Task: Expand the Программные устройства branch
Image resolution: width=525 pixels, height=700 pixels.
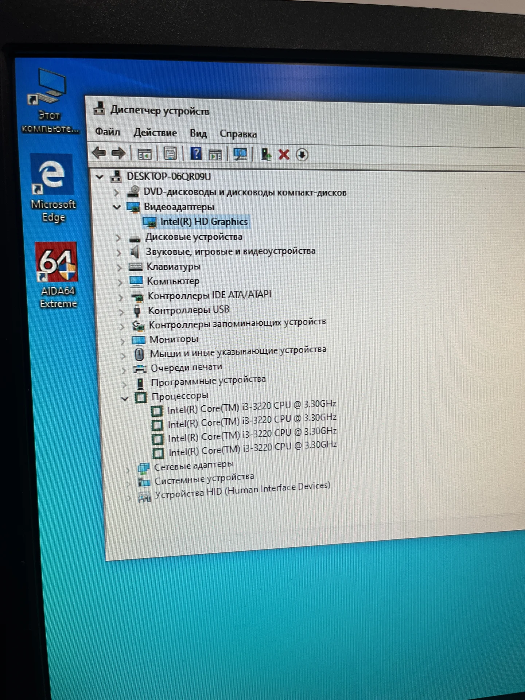Action: tap(124, 385)
